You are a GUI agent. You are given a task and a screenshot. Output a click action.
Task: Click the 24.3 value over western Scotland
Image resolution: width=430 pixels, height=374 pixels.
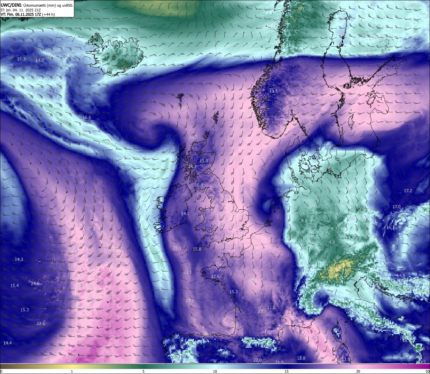tap(192, 167)
